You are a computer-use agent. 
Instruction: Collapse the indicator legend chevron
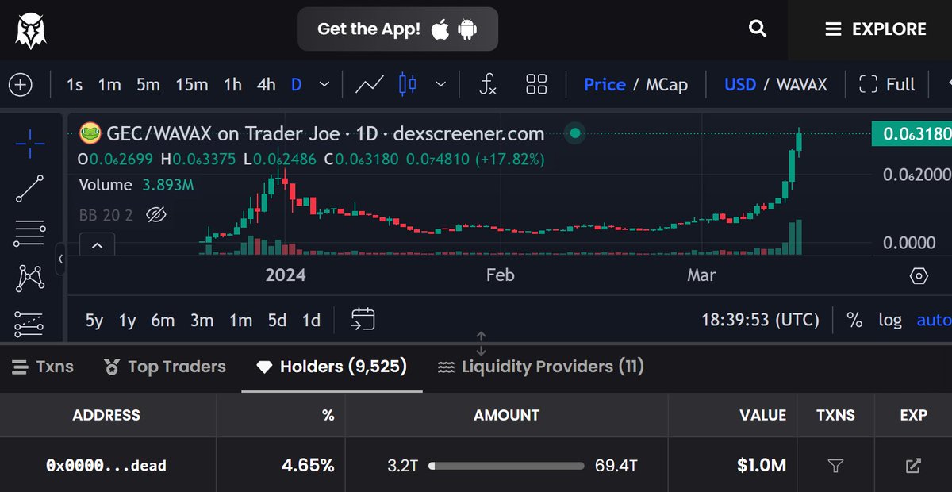(x=97, y=245)
